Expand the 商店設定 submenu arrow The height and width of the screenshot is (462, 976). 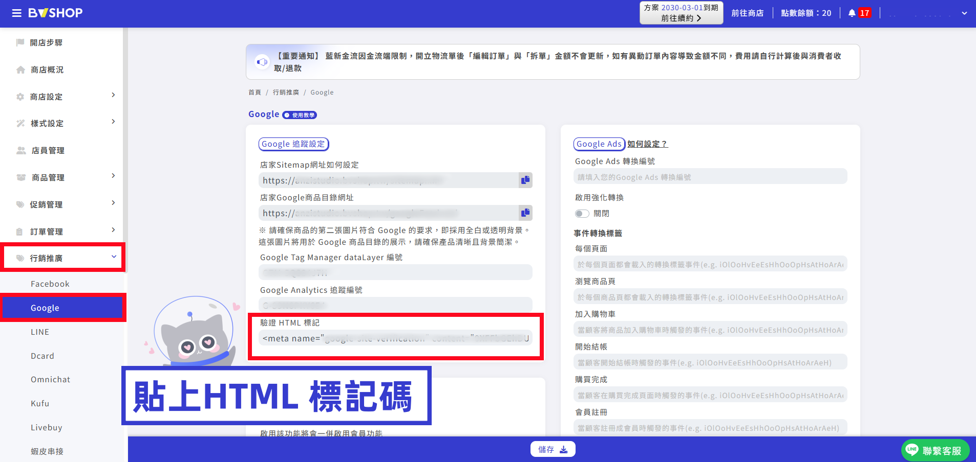pos(113,95)
